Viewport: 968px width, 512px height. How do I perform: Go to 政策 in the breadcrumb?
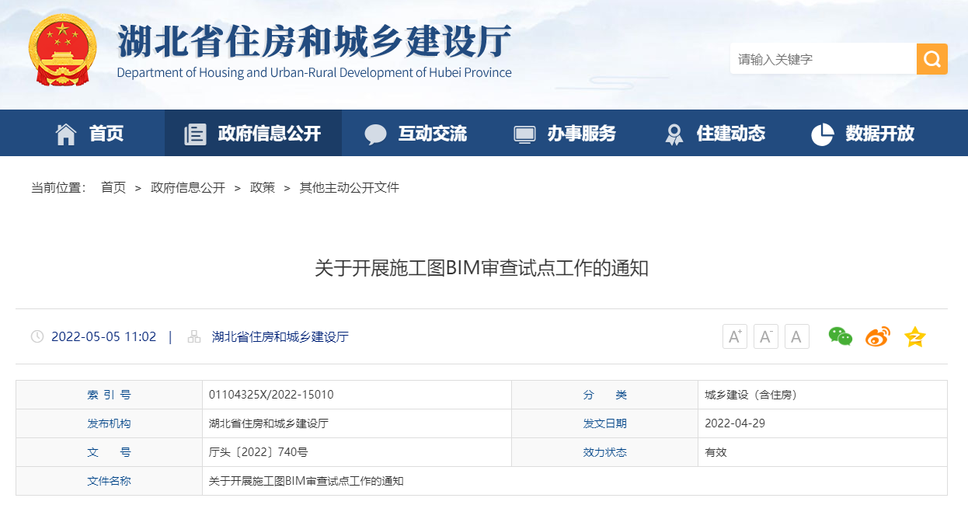click(x=263, y=187)
